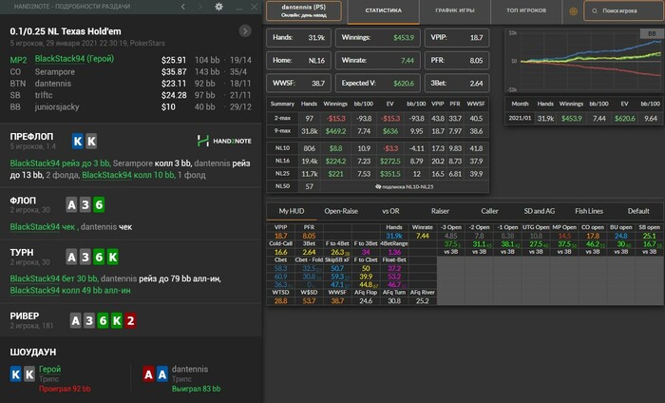Click the ФЛОП street header
665x403 pixels.
(23, 201)
